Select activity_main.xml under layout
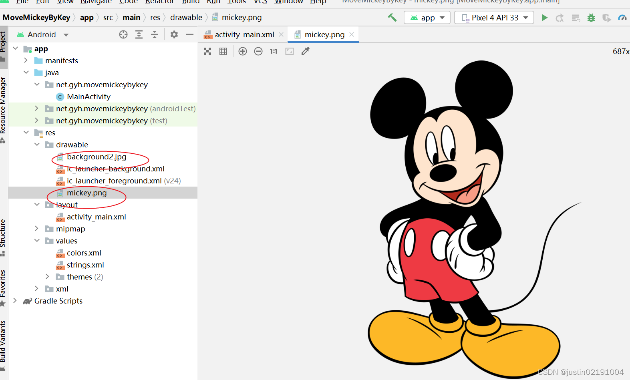Viewport: 630px width, 380px height. tap(96, 217)
